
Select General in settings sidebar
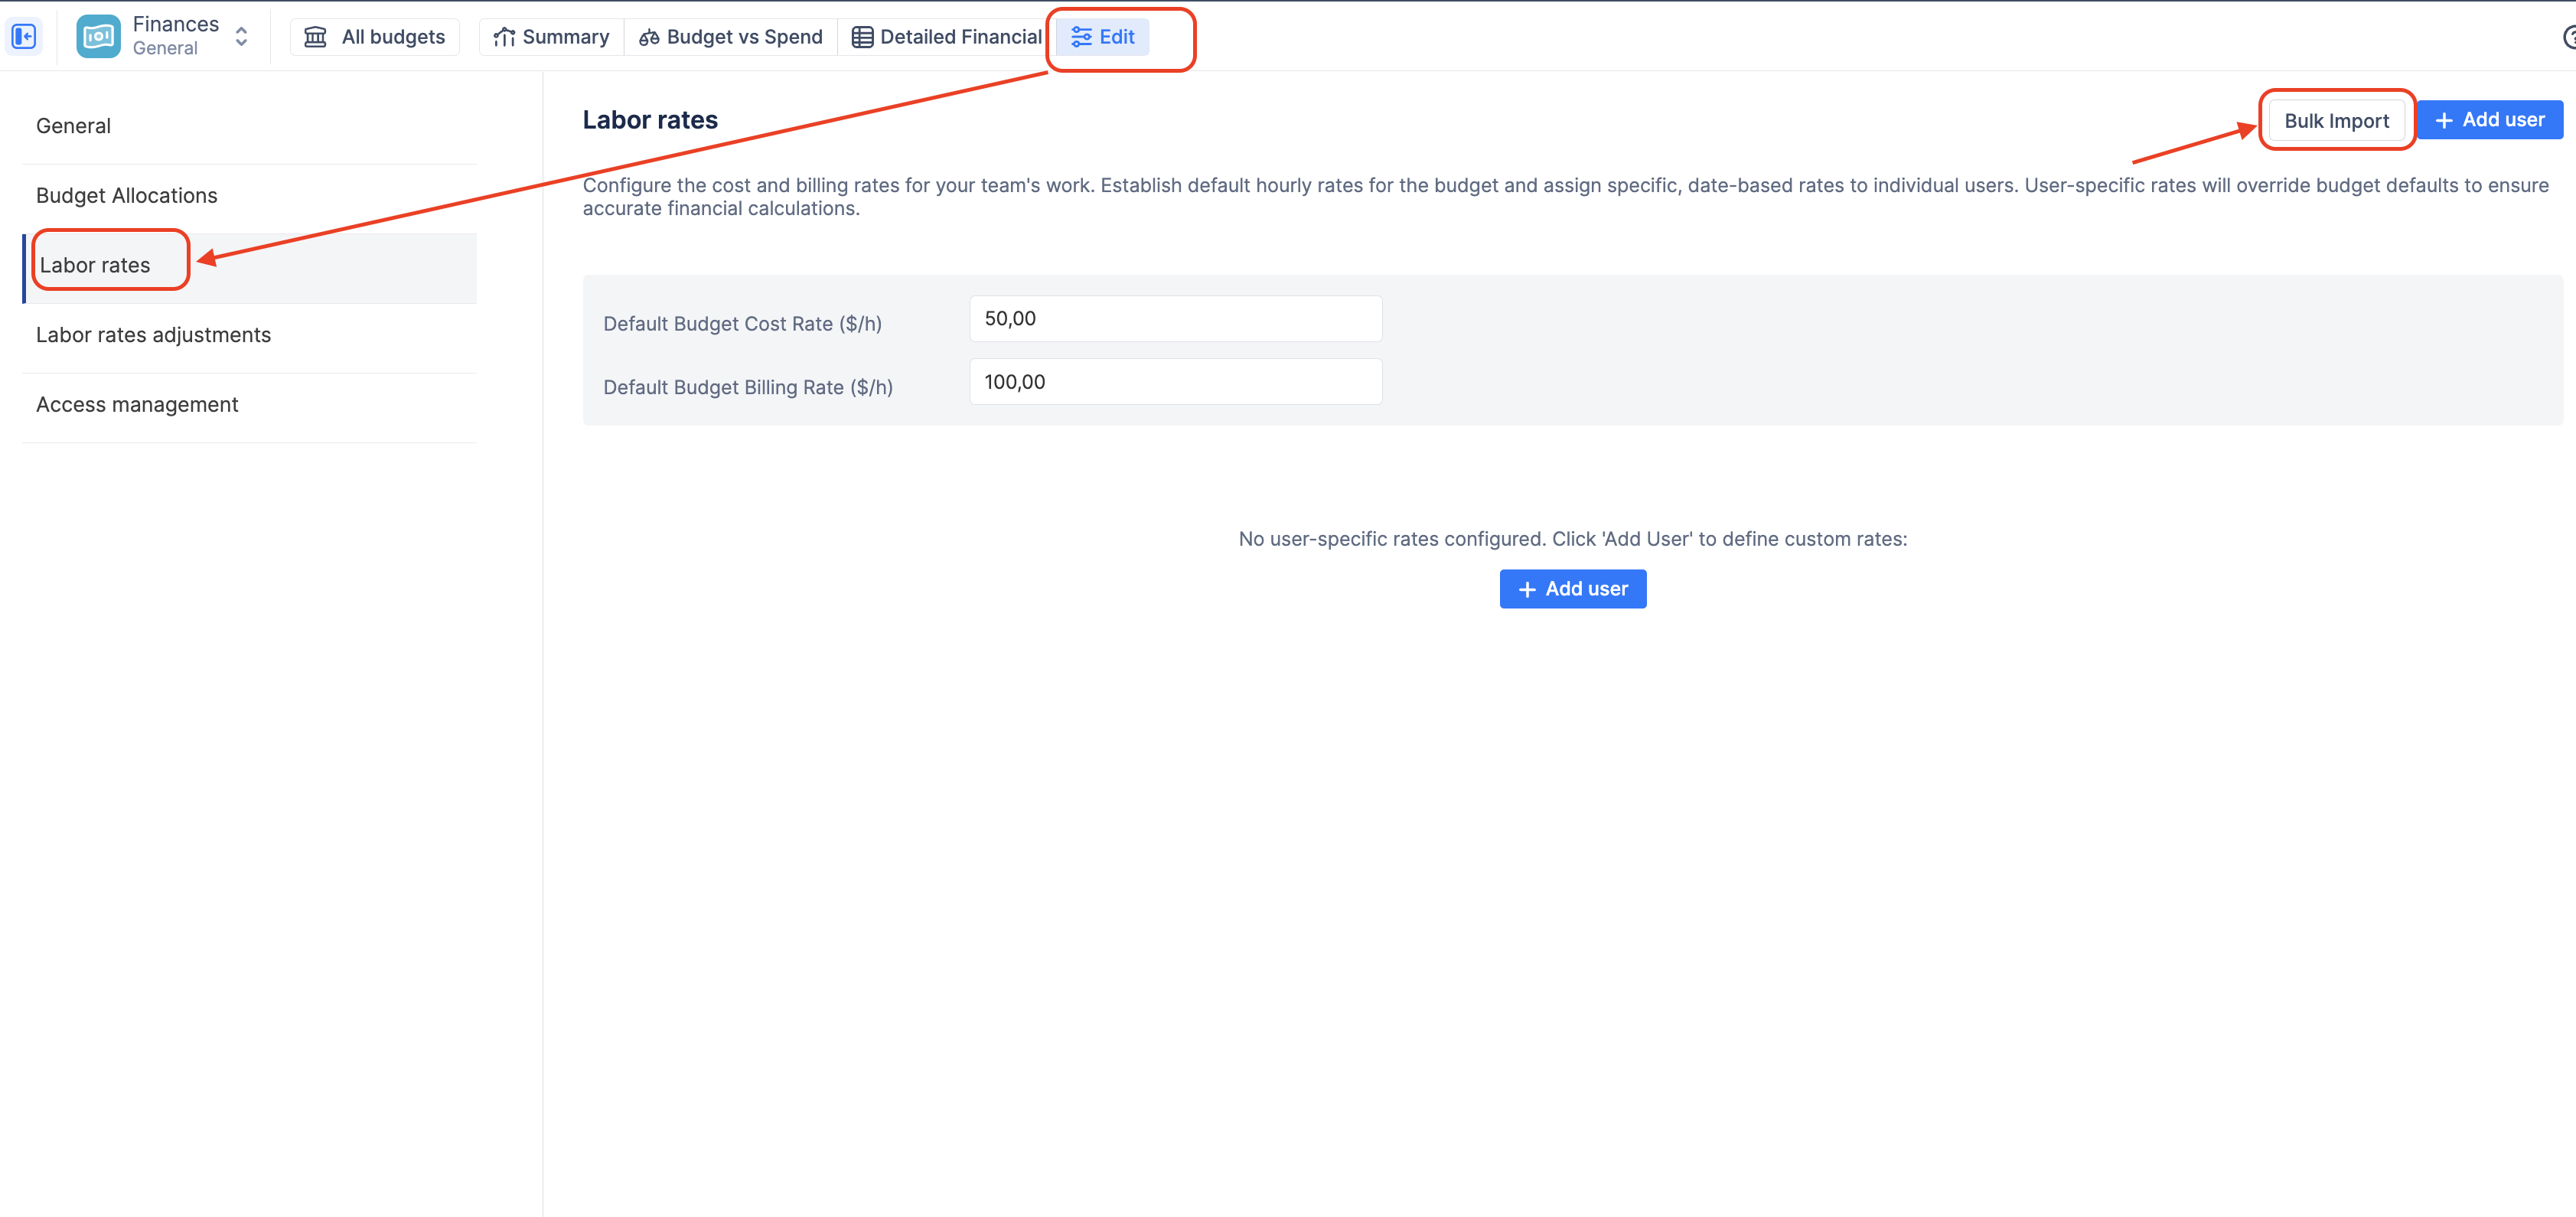click(x=73, y=126)
